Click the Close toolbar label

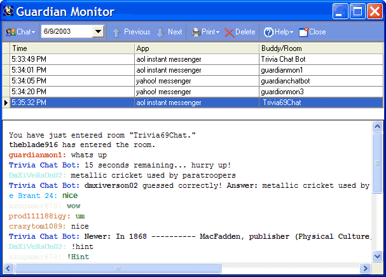click(317, 32)
